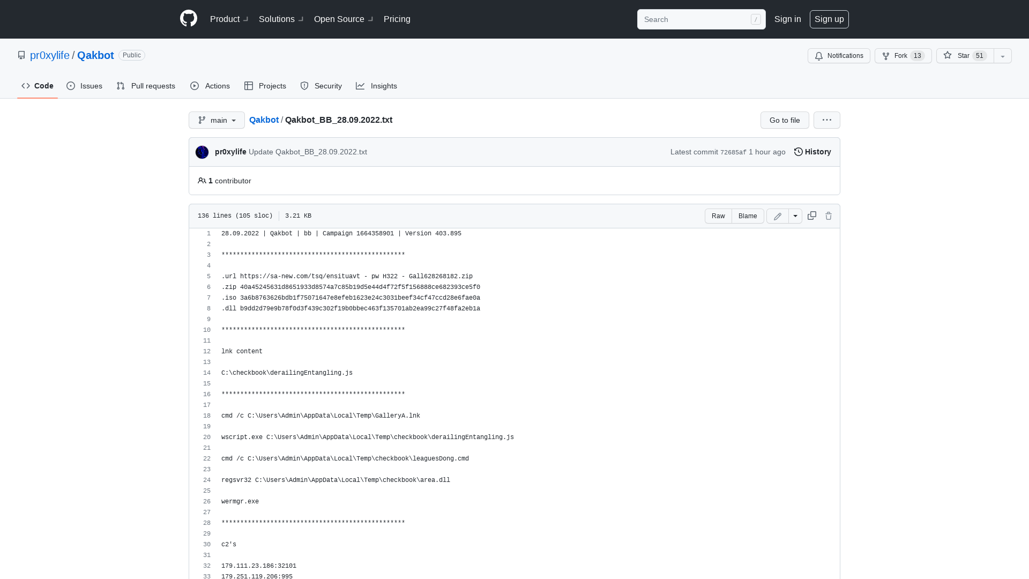Screen dimensions: 1029x579
Task: Open commit History for this file
Action: coord(812,152)
